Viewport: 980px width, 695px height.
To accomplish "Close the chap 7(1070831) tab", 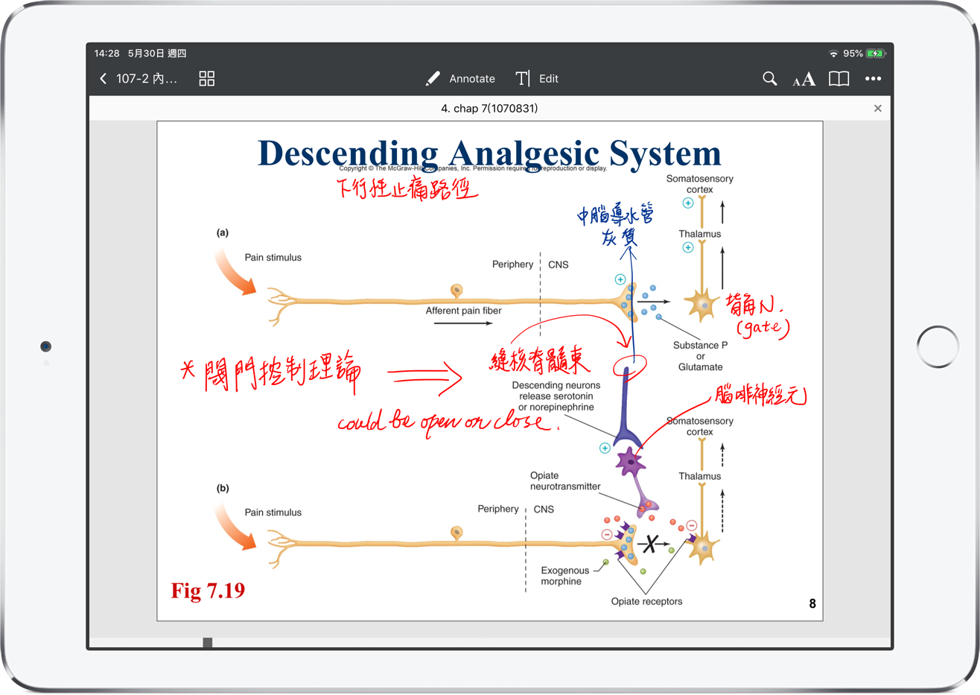I will tap(878, 108).
